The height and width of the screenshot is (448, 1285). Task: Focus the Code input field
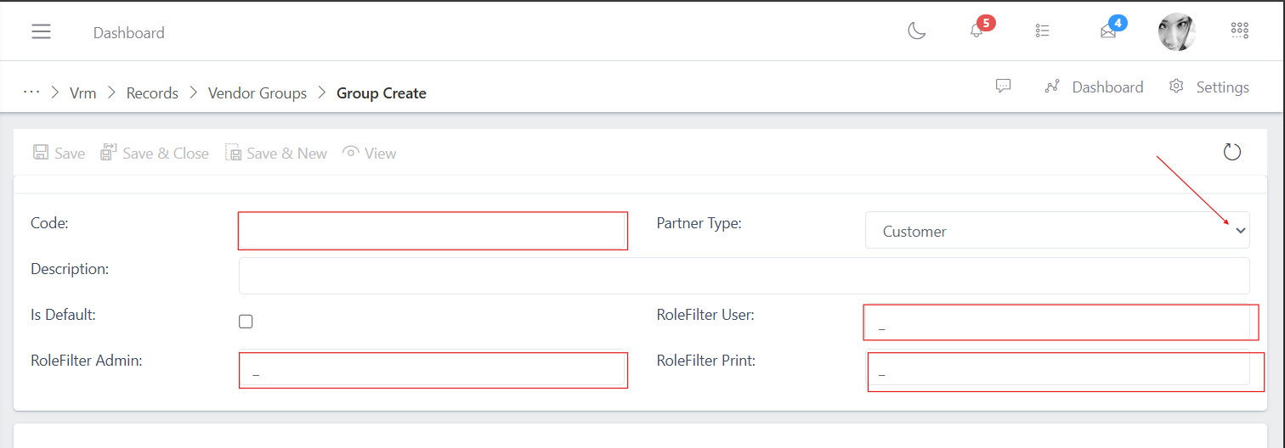pos(433,231)
